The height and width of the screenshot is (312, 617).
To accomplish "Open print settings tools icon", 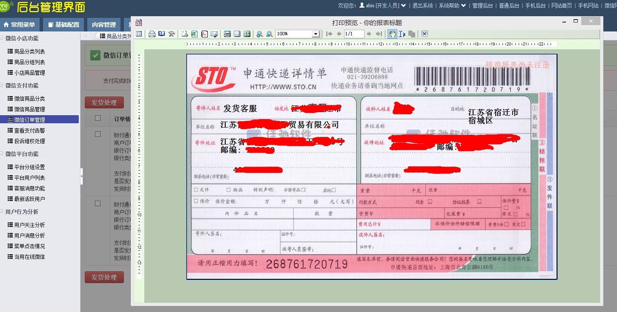I will point(172,34).
